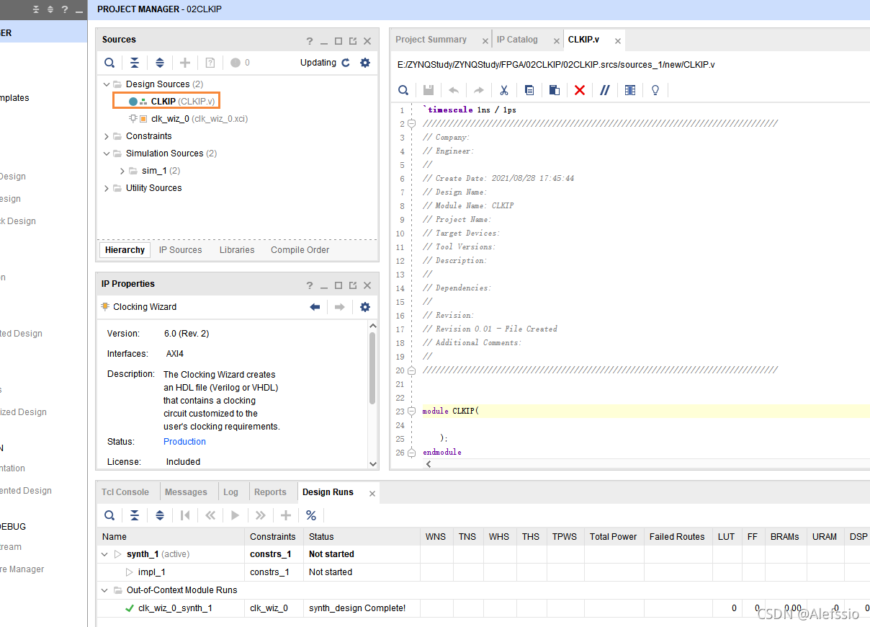Expand the sim_1 node
The image size is (870, 627).
pos(122,171)
